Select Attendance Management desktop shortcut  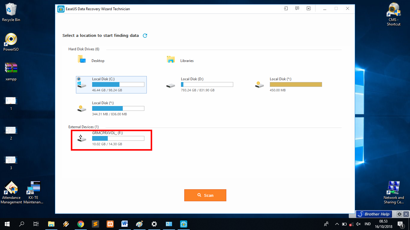tap(11, 192)
